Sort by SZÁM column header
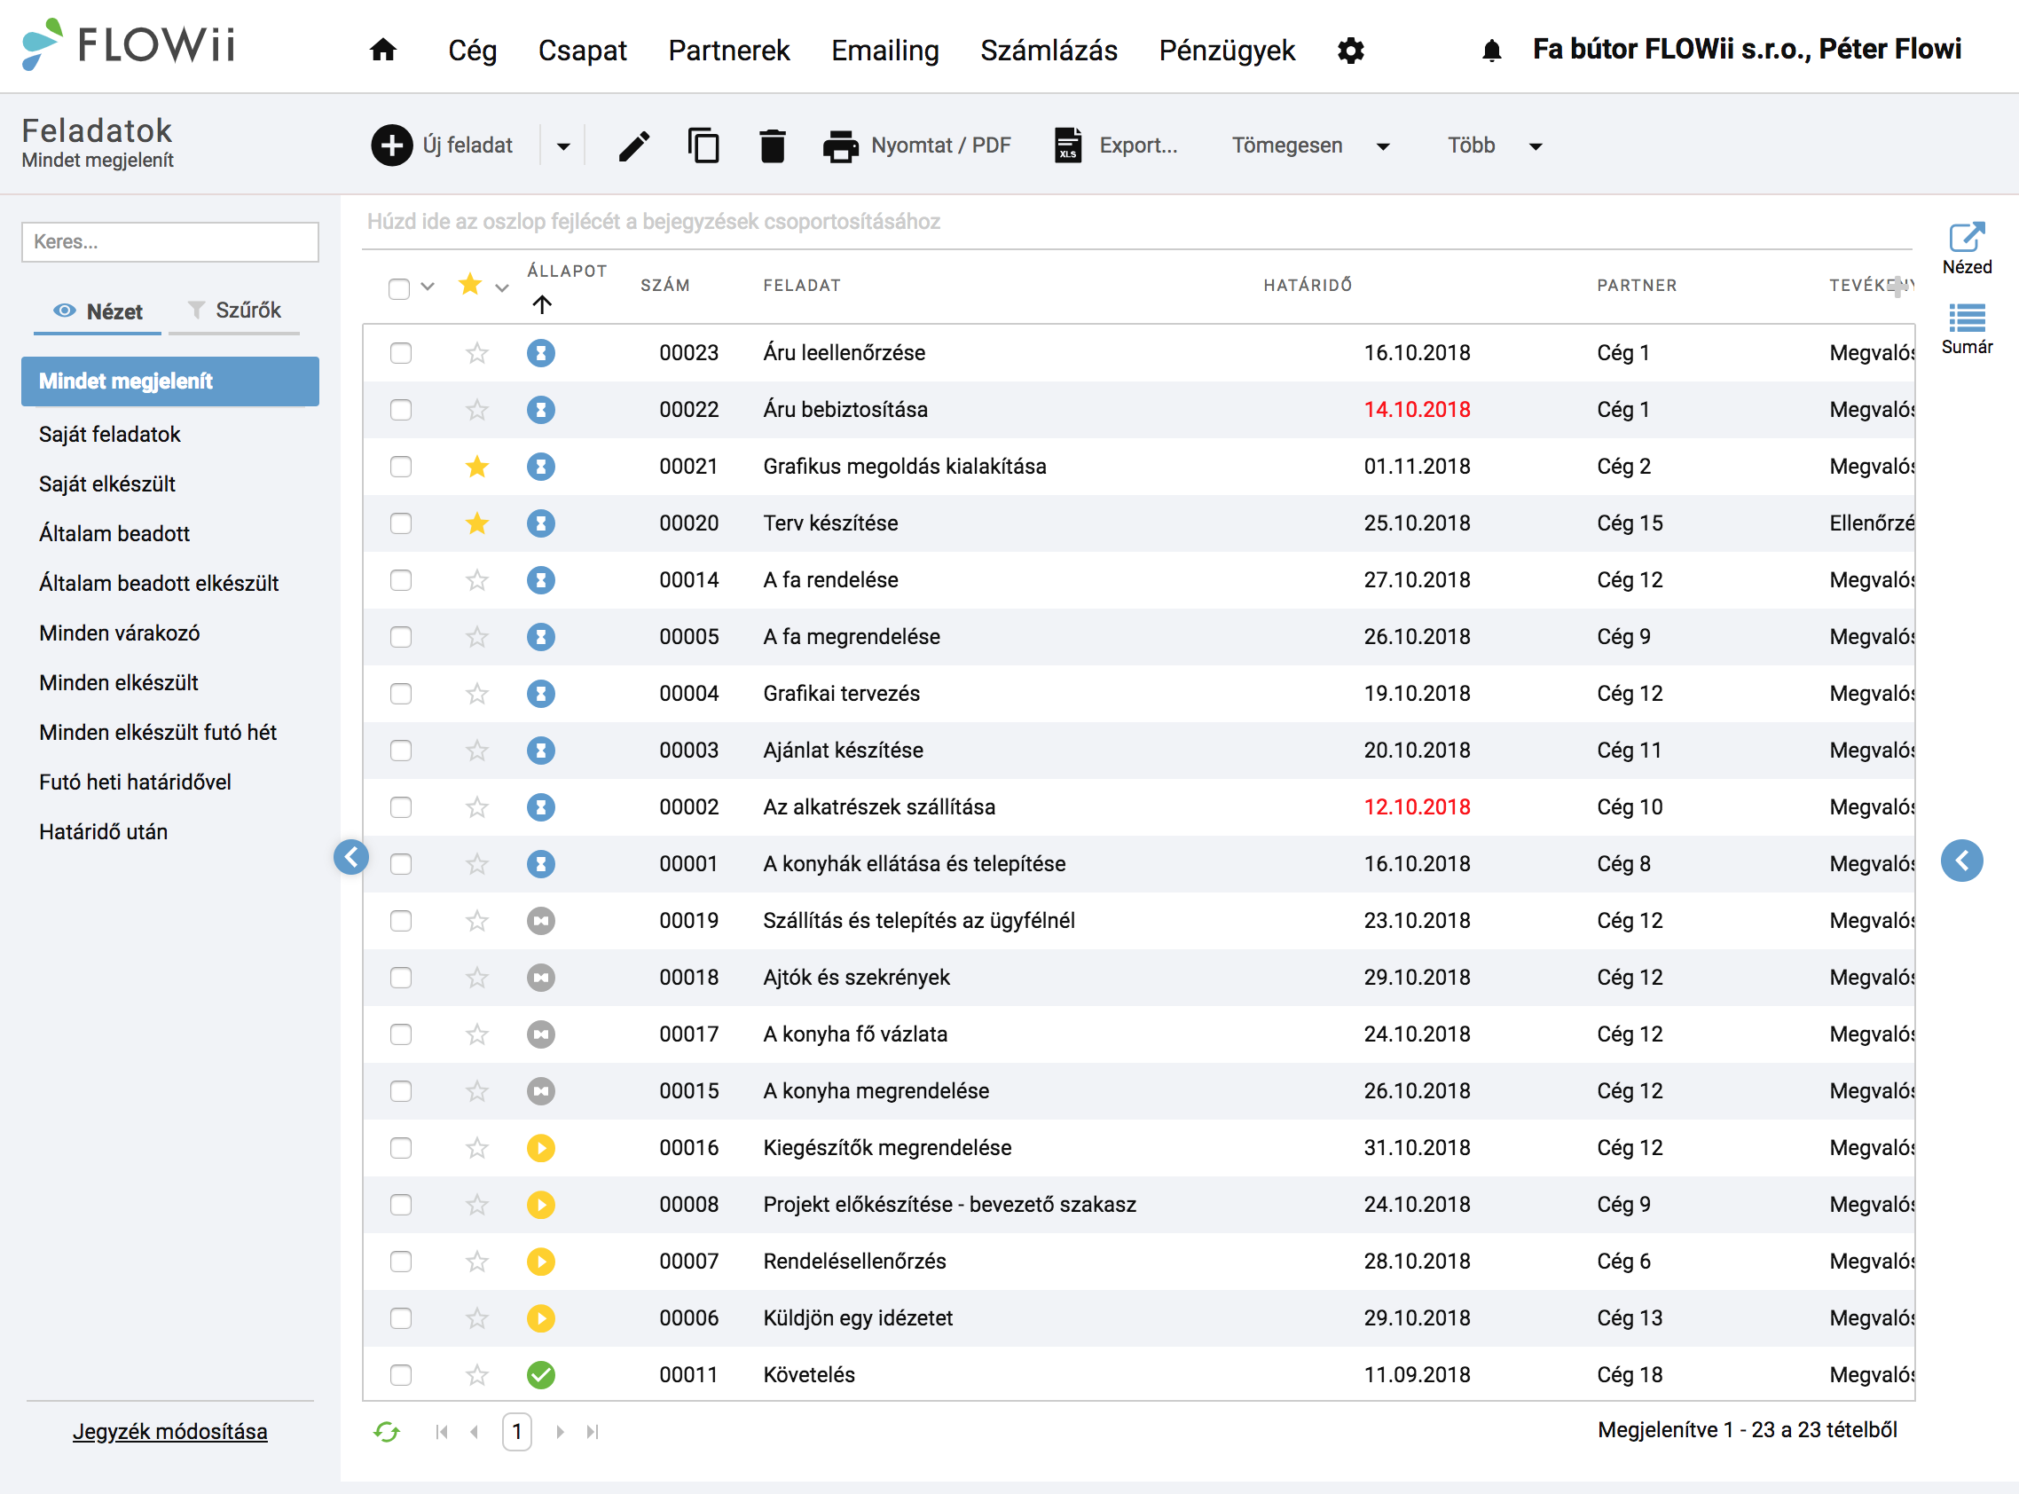 click(664, 286)
